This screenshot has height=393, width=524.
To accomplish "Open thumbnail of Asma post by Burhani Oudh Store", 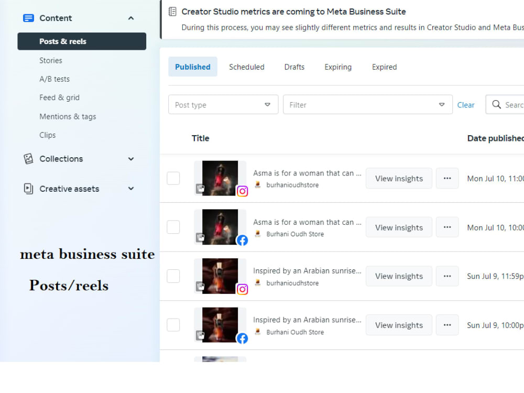I will coord(220,227).
